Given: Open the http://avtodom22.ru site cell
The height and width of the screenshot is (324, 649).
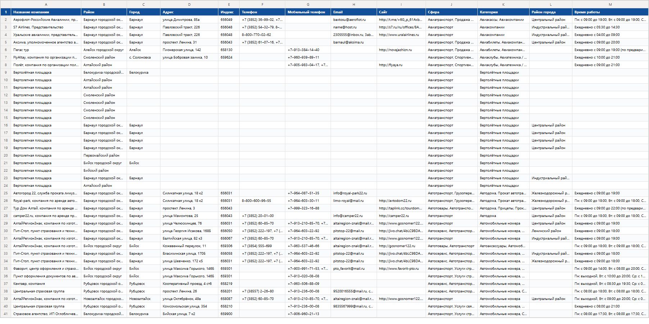Looking at the screenshot, I should [401, 201].
